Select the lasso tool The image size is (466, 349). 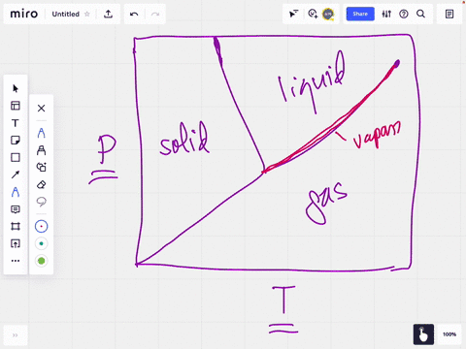[x=41, y=202]
